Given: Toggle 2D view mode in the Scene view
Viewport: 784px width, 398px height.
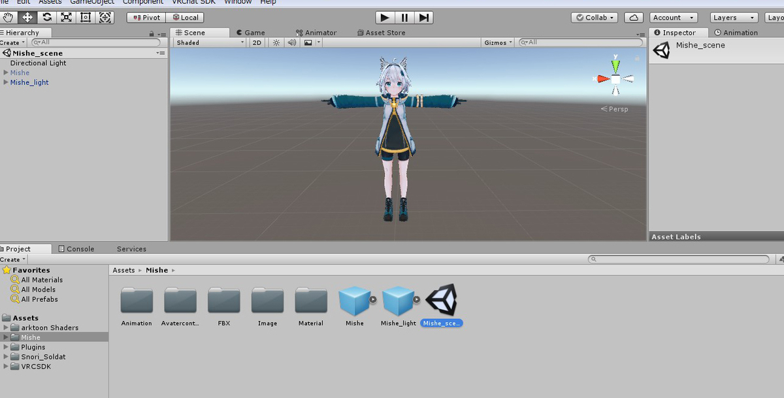Looking at the screenshot, I should [256, 42].
